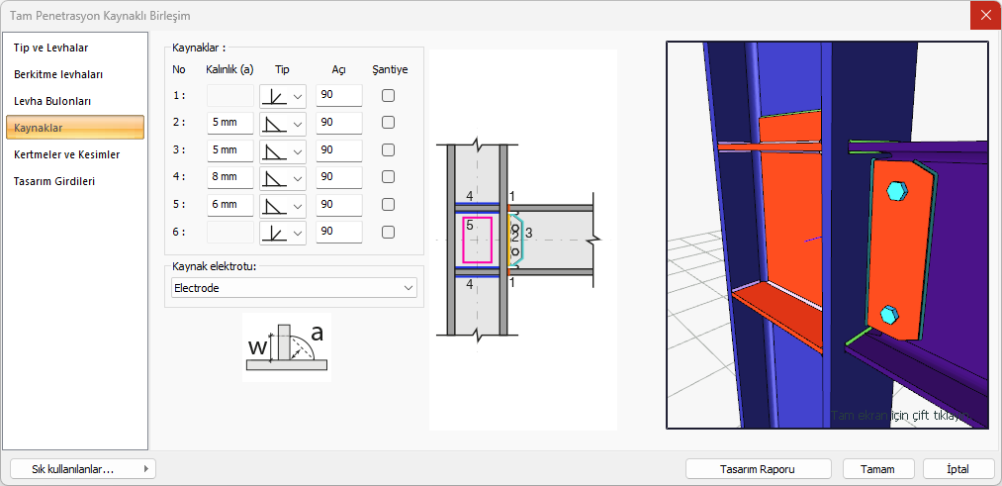Click weld type icon in row 6
This screenshot has height=486, width=1002.
pos(274,233)
